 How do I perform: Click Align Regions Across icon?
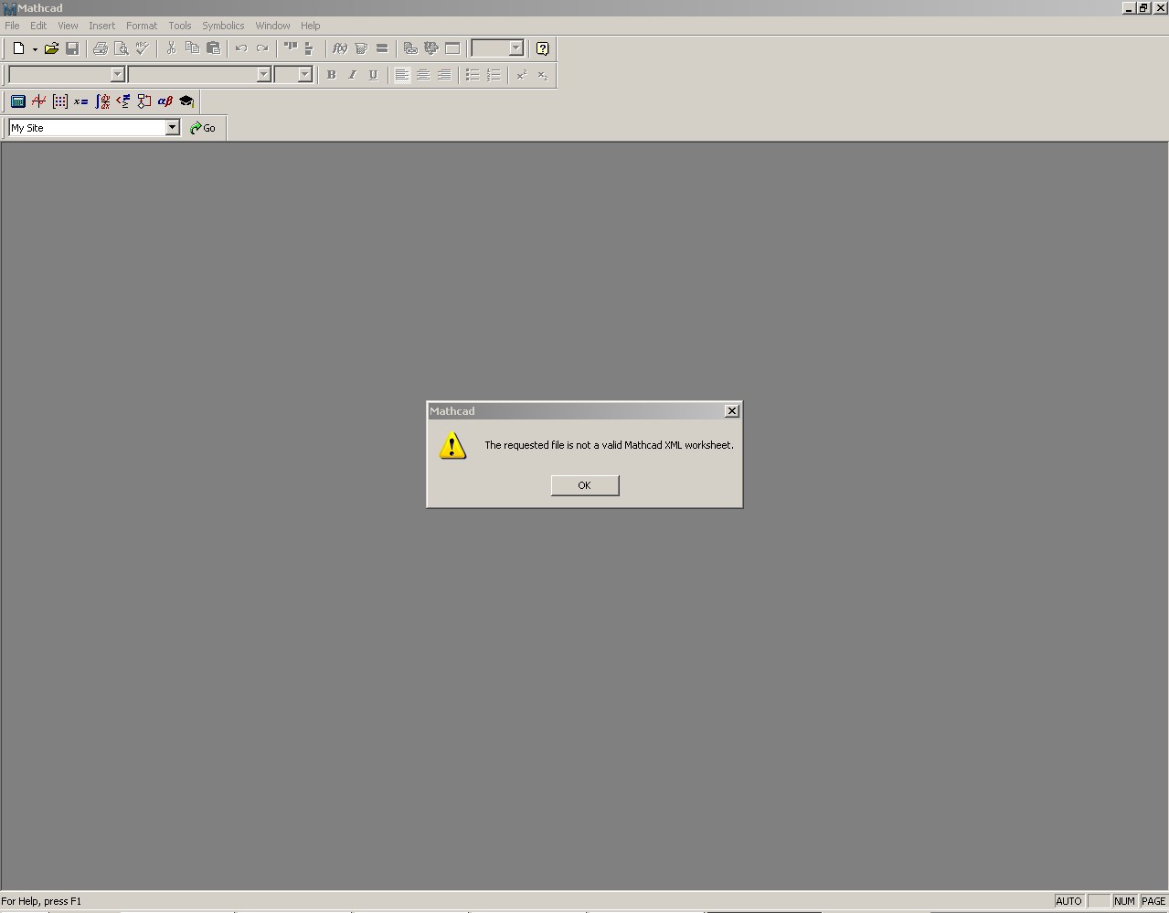click(291, 48)
